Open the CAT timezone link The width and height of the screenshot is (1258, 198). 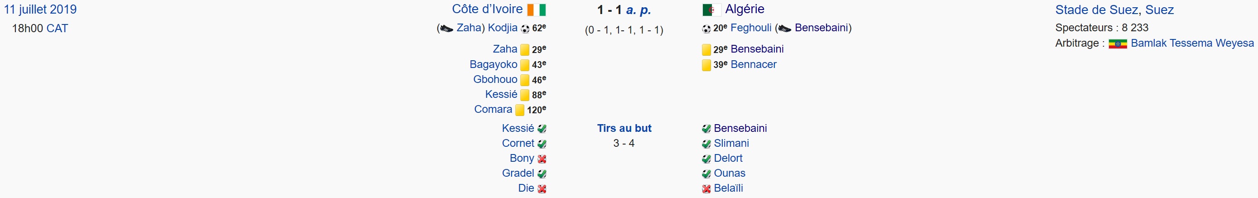57,28
